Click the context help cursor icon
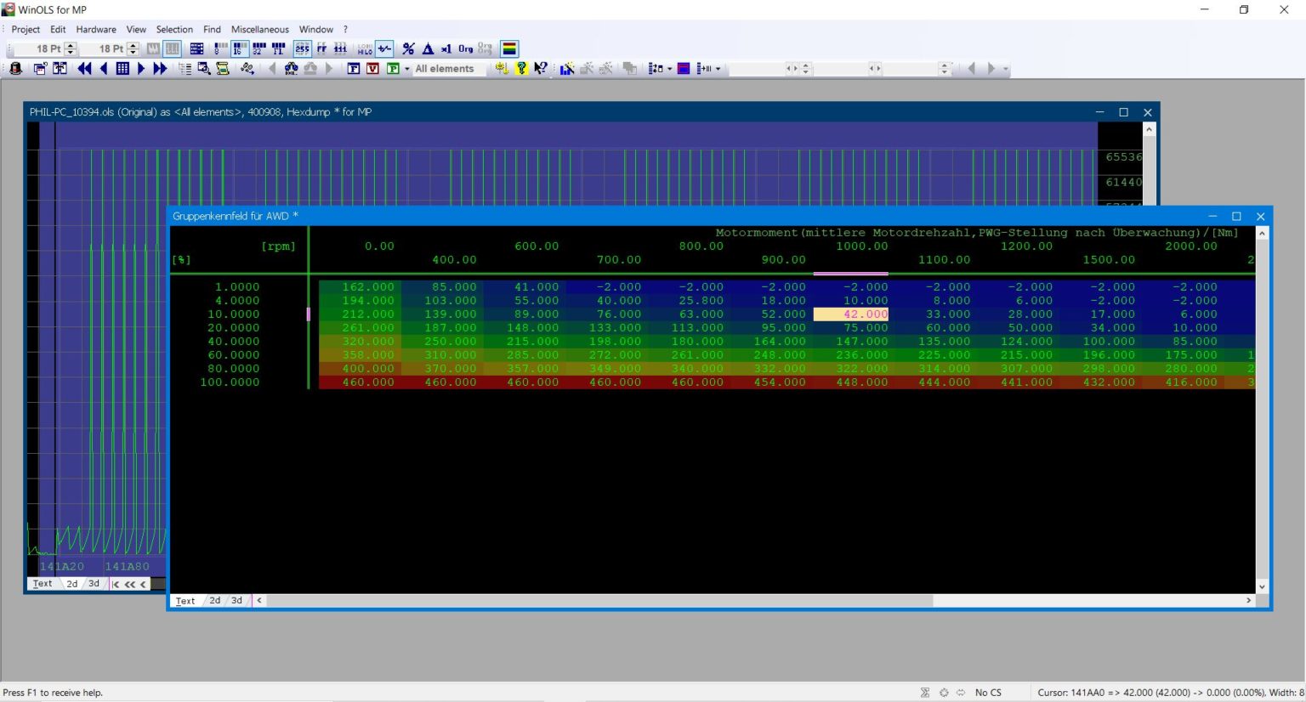 (x=540, y=69)
